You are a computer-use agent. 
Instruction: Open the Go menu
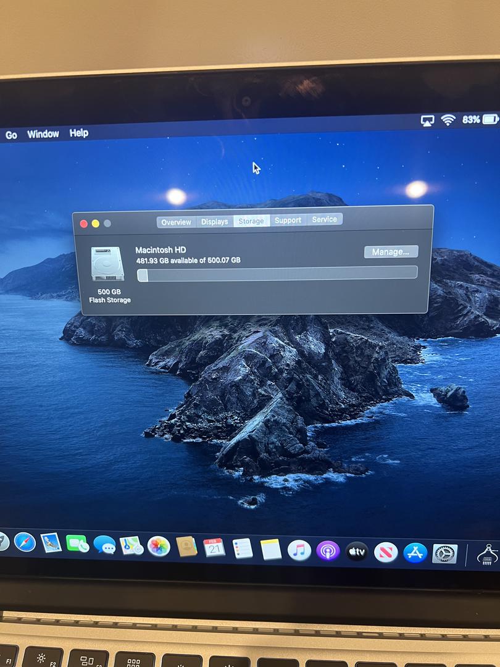[x=11, y=135]
